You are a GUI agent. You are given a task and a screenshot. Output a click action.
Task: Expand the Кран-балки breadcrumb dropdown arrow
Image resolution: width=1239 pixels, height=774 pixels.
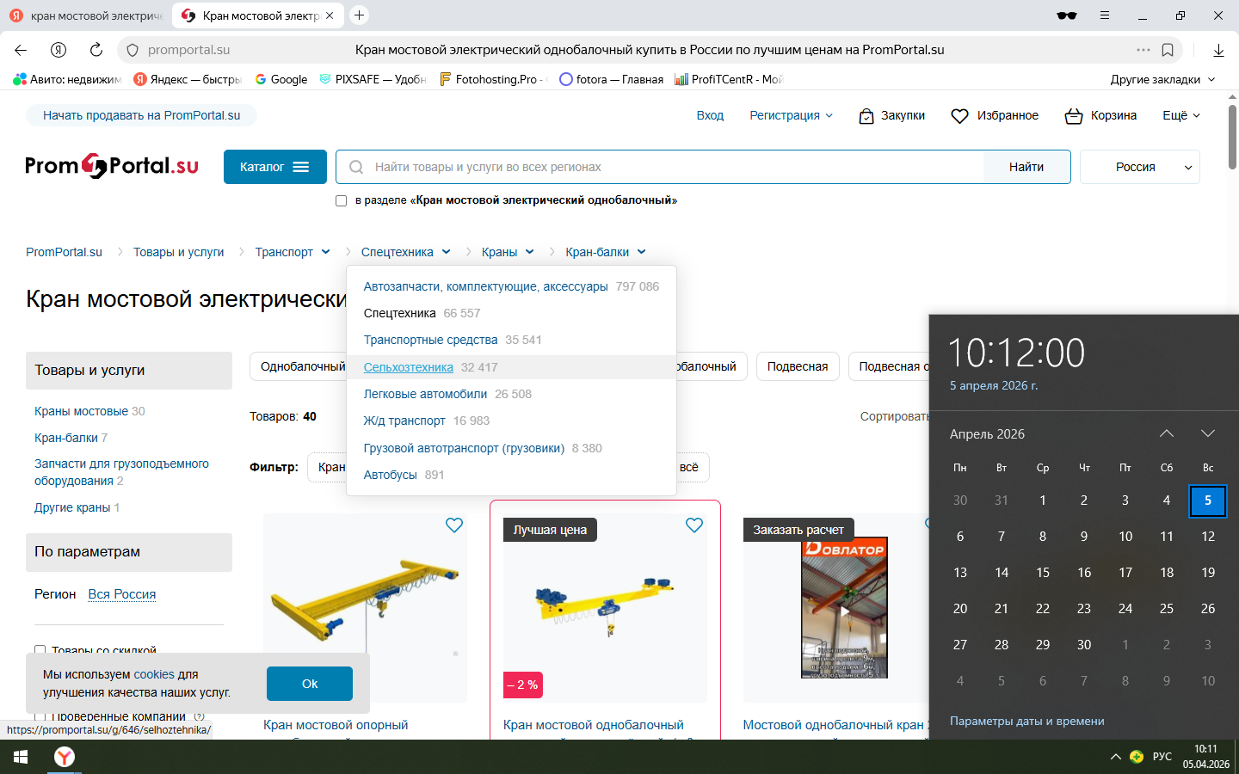click(x=642, y=252)
